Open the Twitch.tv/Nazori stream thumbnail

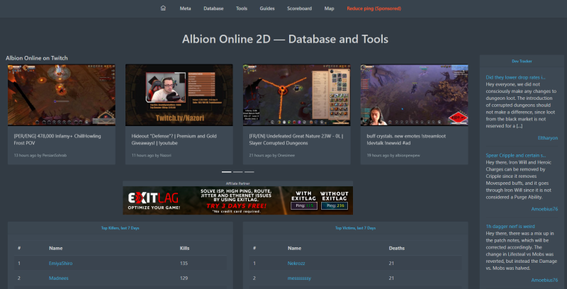[x=179, y=95]
